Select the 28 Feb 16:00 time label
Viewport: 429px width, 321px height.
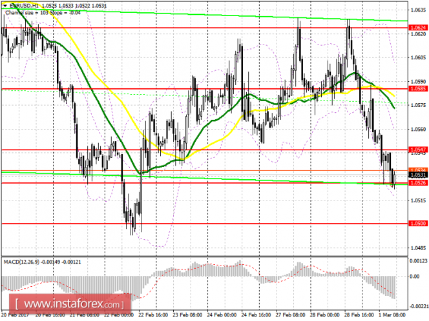coord(359,315)
